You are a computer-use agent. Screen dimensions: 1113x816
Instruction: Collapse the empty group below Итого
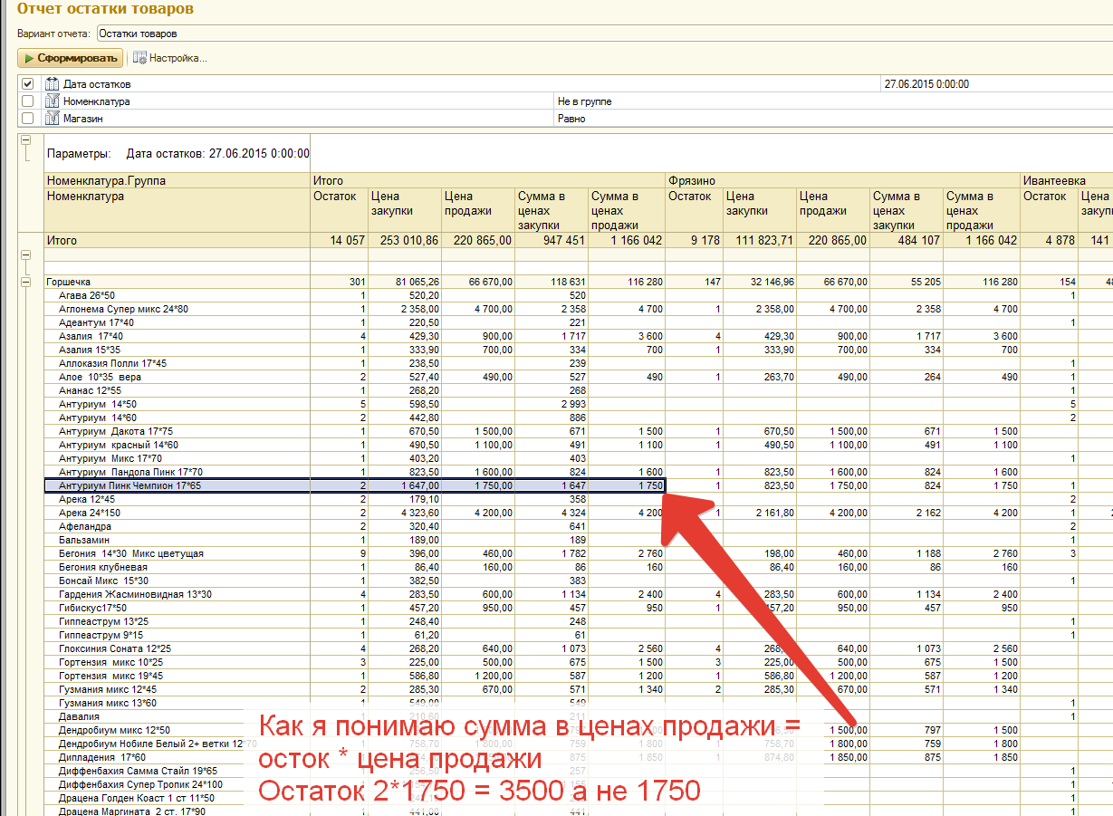[26, 255]
